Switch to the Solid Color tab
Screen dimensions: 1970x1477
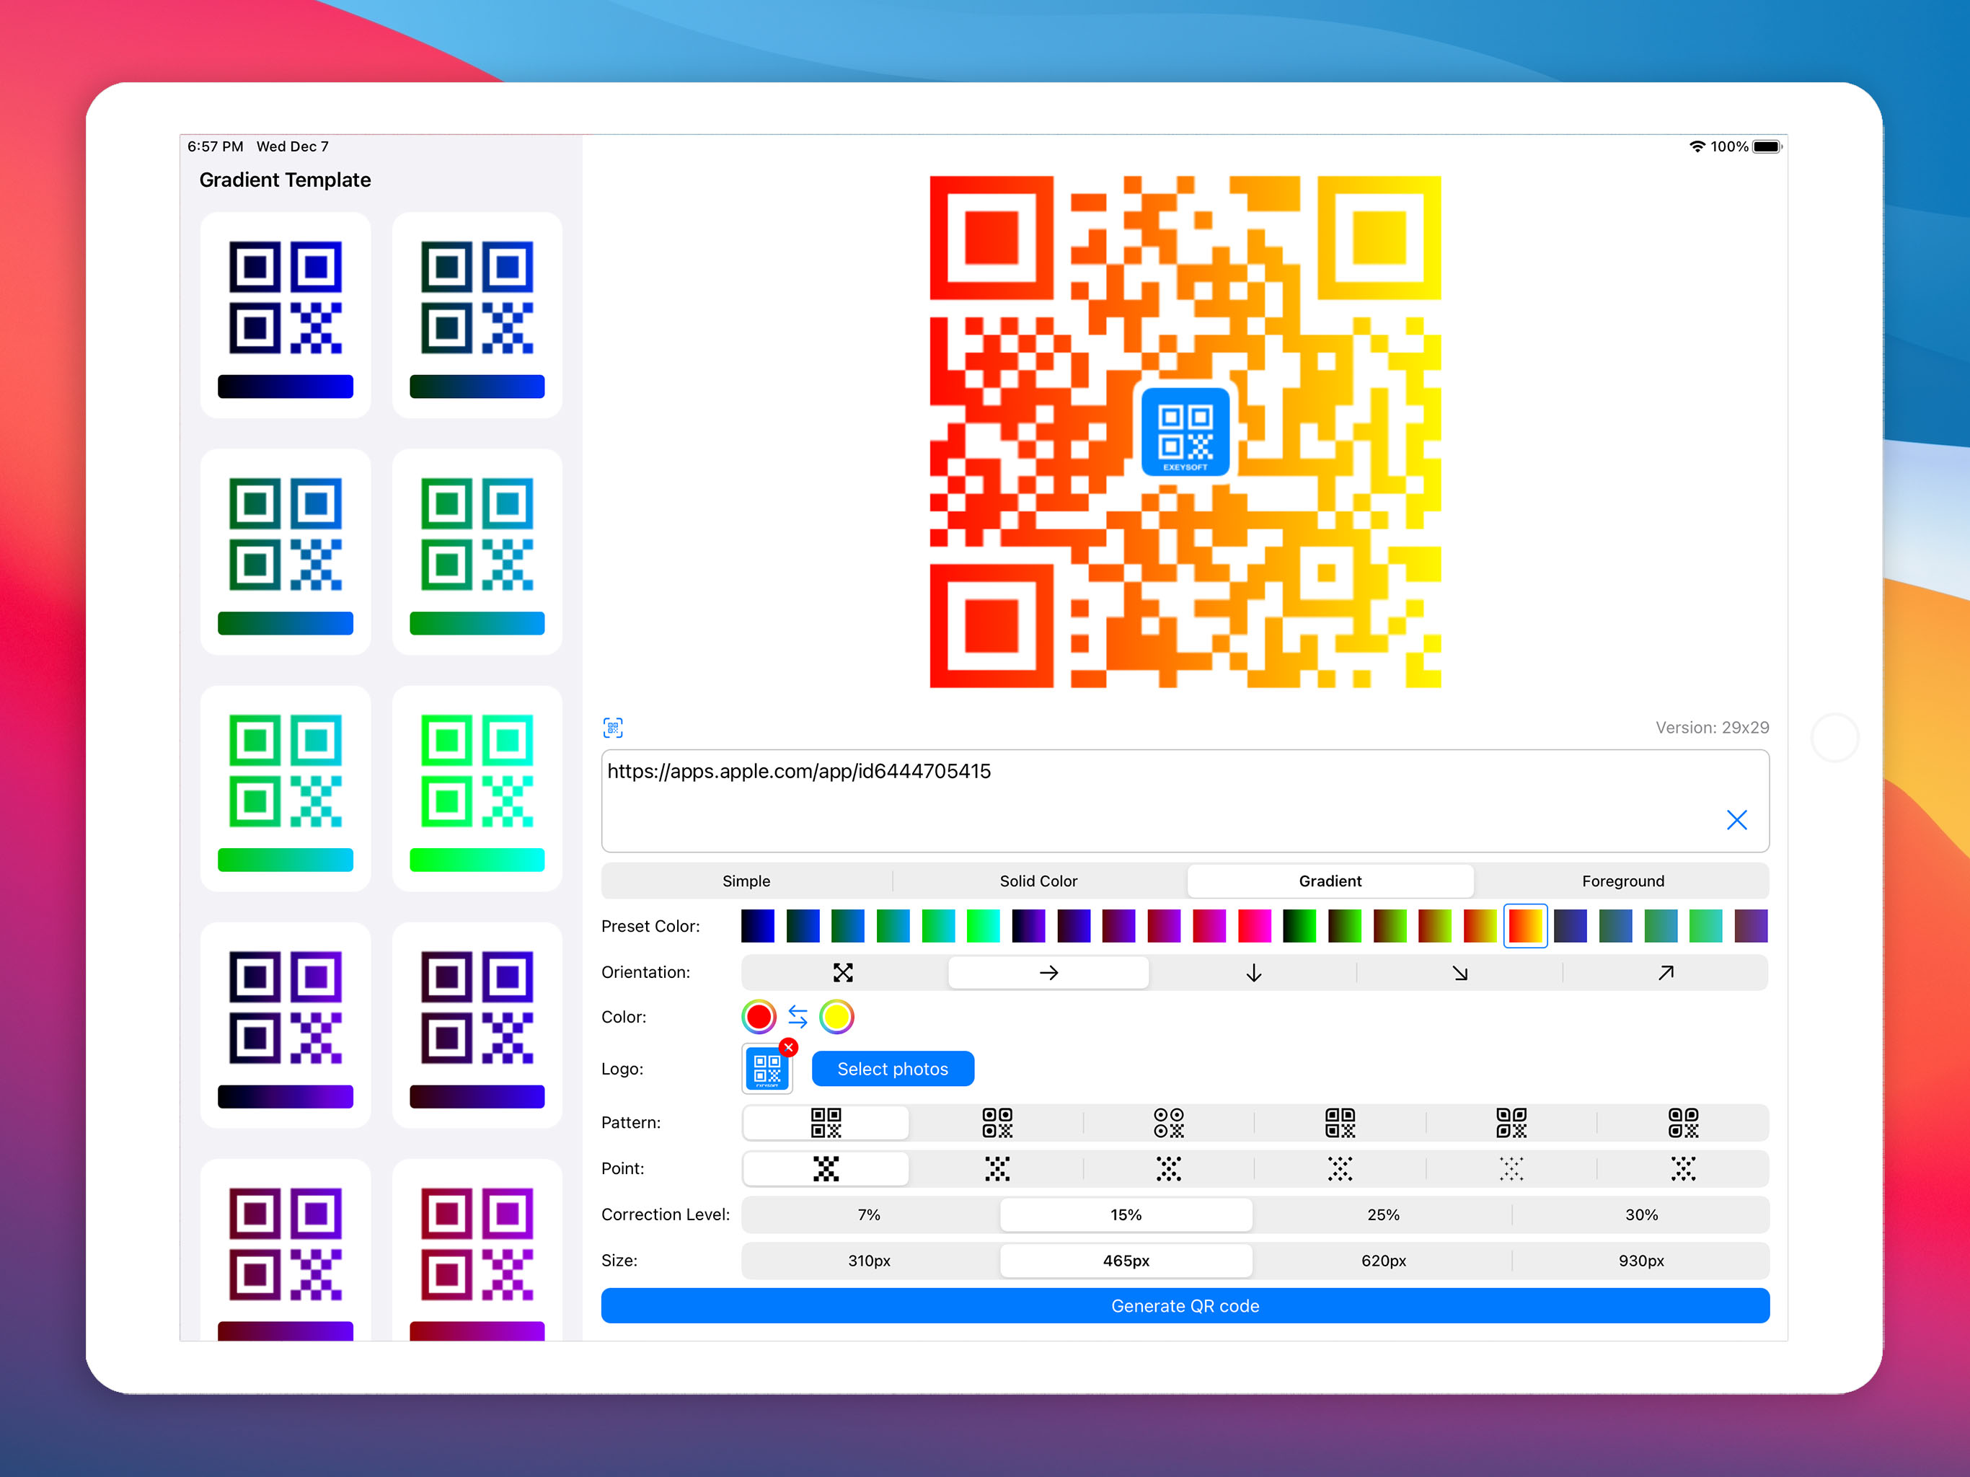(1038, 880)
